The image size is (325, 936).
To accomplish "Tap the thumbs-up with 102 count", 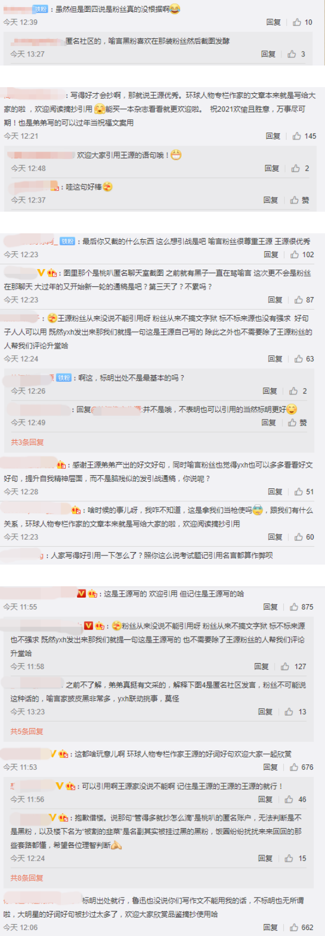I will pyautogui.click(x=295, y=254).
